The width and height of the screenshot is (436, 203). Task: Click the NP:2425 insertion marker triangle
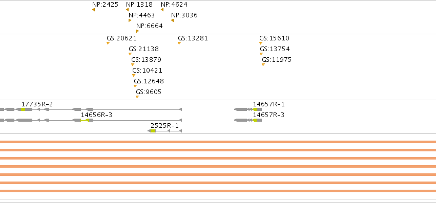[94, 10]
